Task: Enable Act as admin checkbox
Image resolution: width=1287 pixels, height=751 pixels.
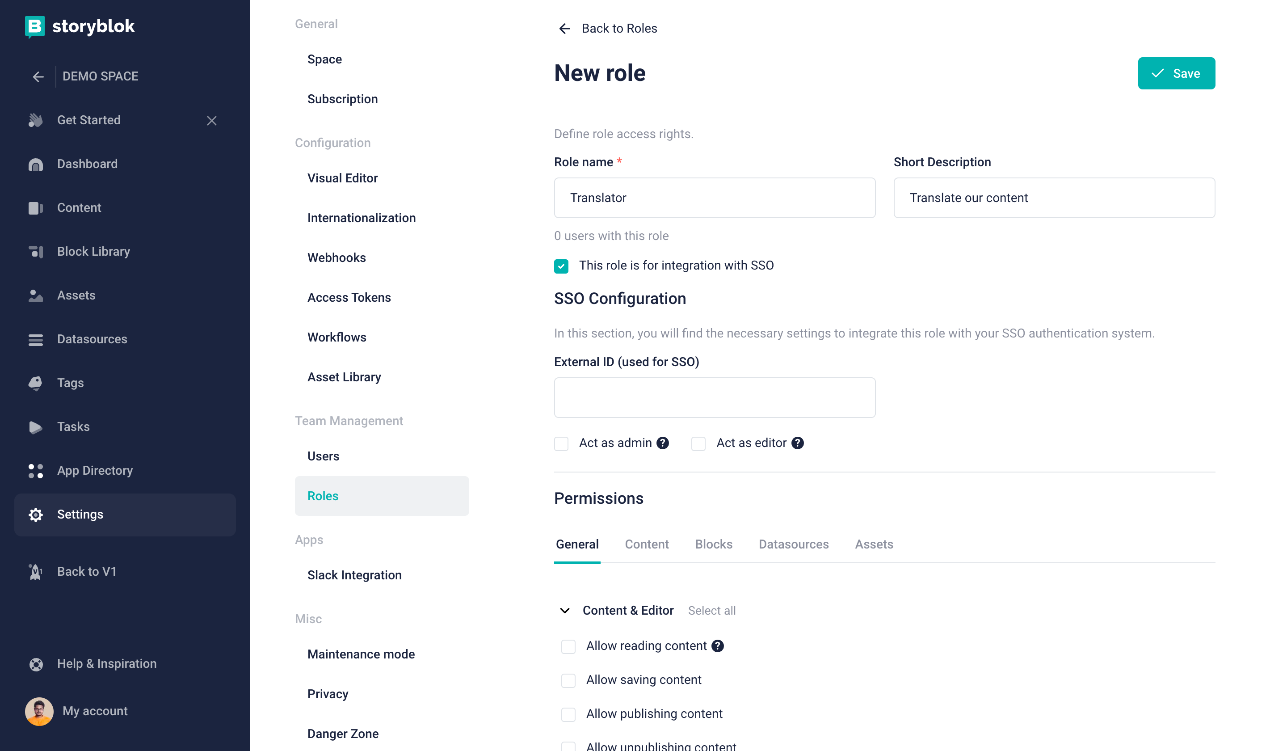Action: [561, 443]
